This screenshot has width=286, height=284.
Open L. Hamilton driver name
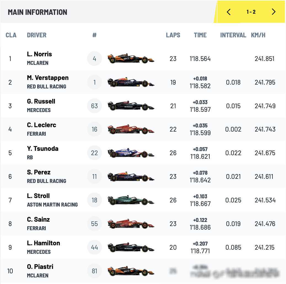coord(44,243)
